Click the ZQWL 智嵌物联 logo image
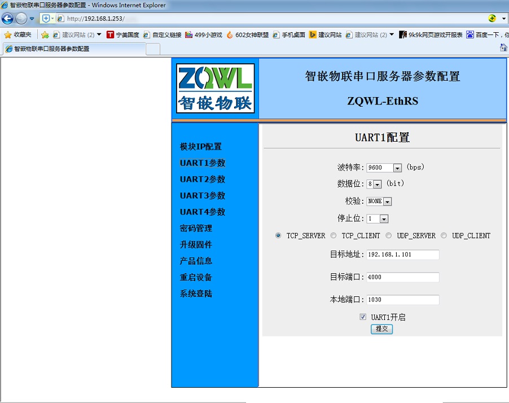The width and height of the screenshot is (509, 403). tap(216, 88)
